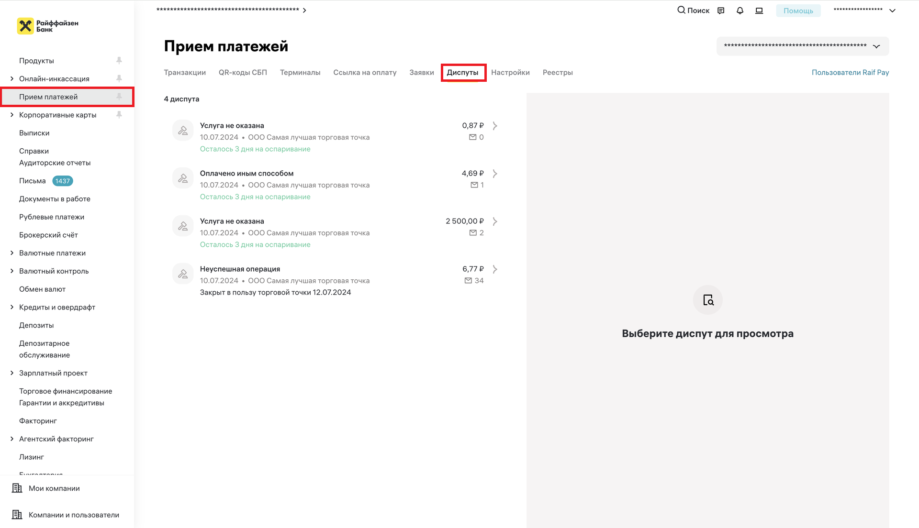
Task: Open the search magnifier icon
Action: pyautogui.click(x=681, y=10)
